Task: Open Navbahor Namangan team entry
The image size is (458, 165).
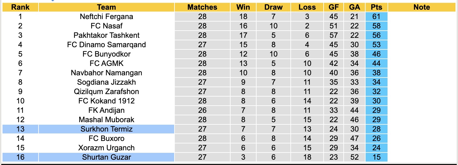Action: point(107,73)
